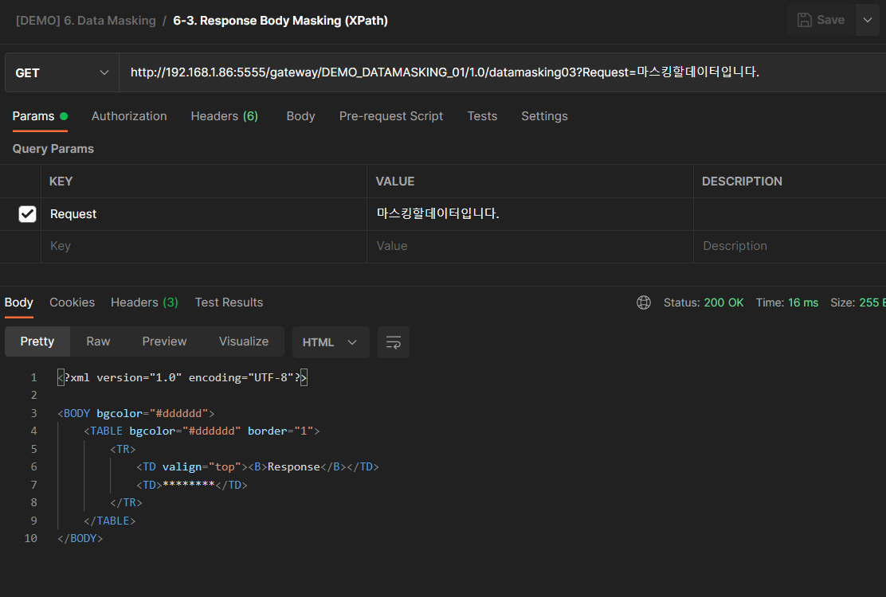Click the empty Key input cell
Screen dimensions: 886x597
[203, 247]
